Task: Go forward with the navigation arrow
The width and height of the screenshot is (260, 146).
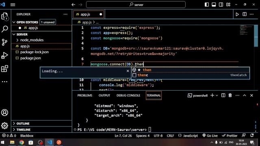Action: (80, 4)
